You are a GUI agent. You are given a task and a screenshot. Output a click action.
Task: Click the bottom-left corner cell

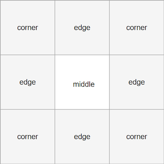[27, 137]
